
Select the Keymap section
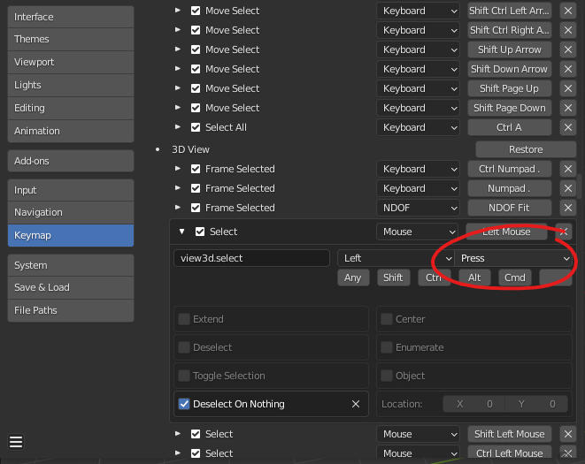point(71,235)
